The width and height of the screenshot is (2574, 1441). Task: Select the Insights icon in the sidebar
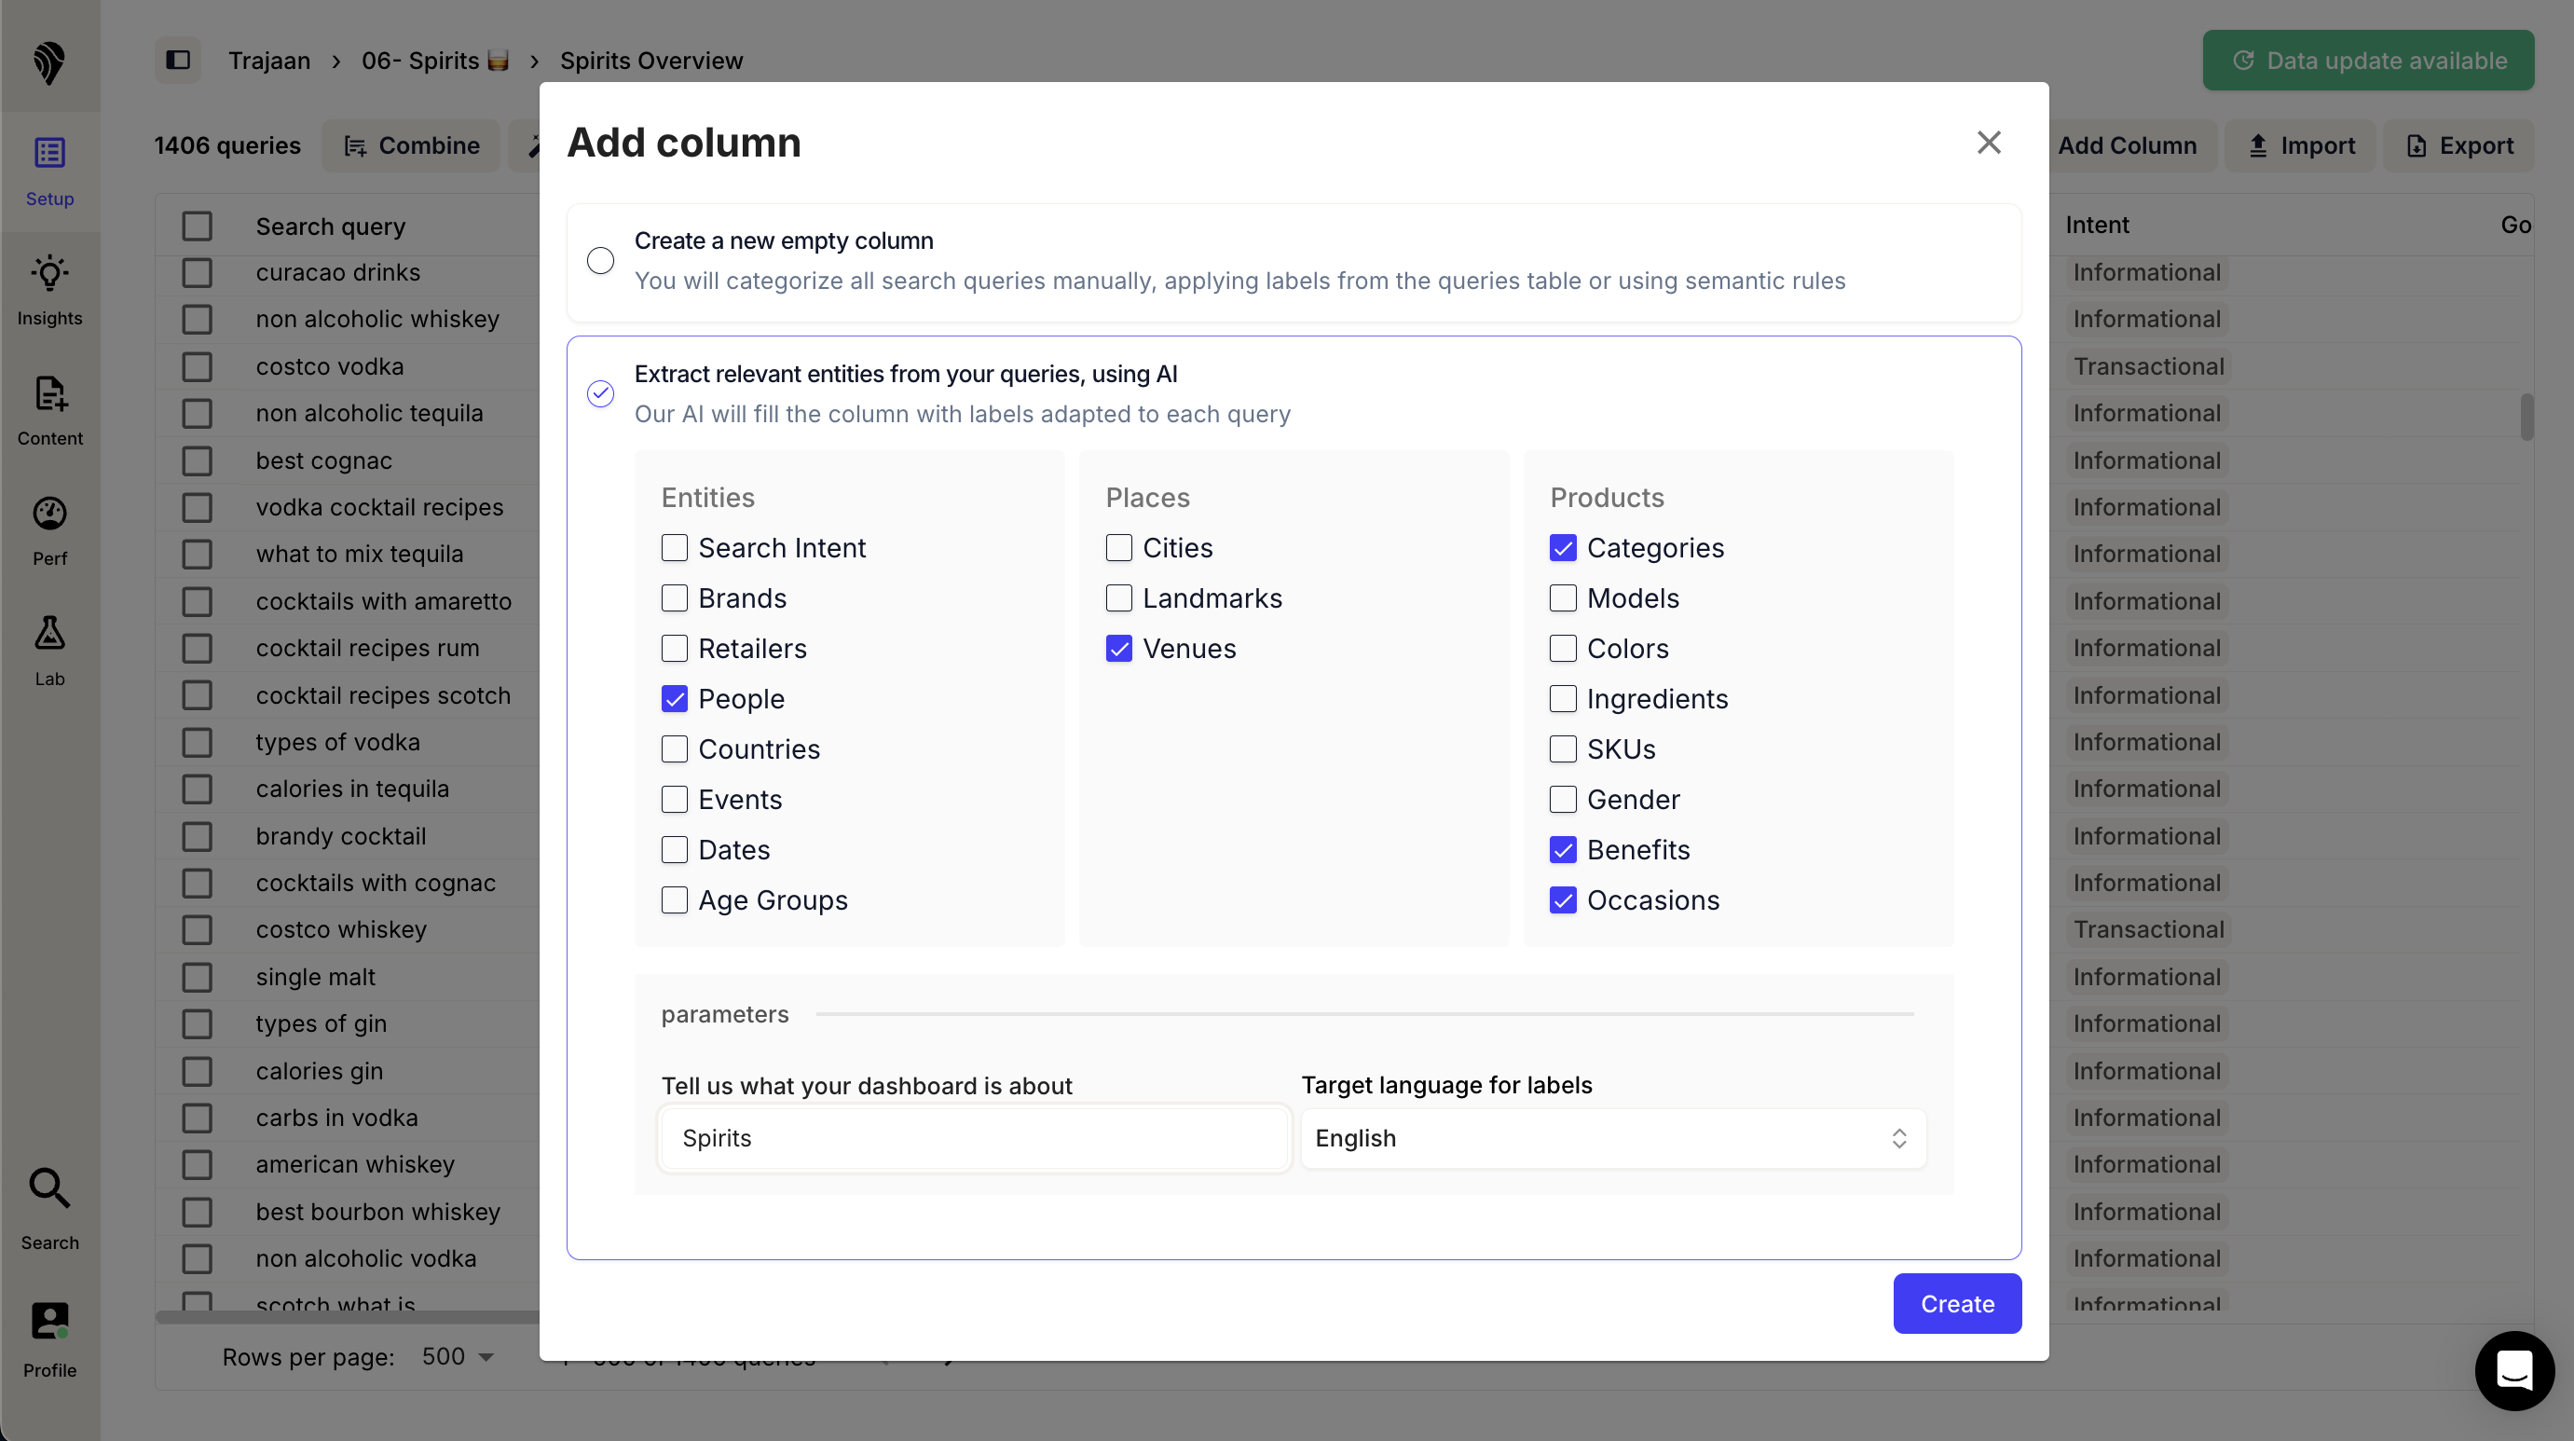[x=49, y=290]
